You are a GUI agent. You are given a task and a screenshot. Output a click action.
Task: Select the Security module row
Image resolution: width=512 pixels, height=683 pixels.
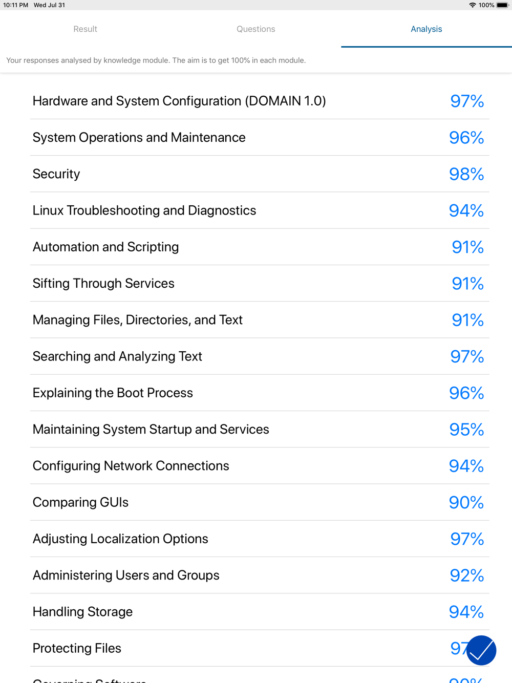[260, 174]
